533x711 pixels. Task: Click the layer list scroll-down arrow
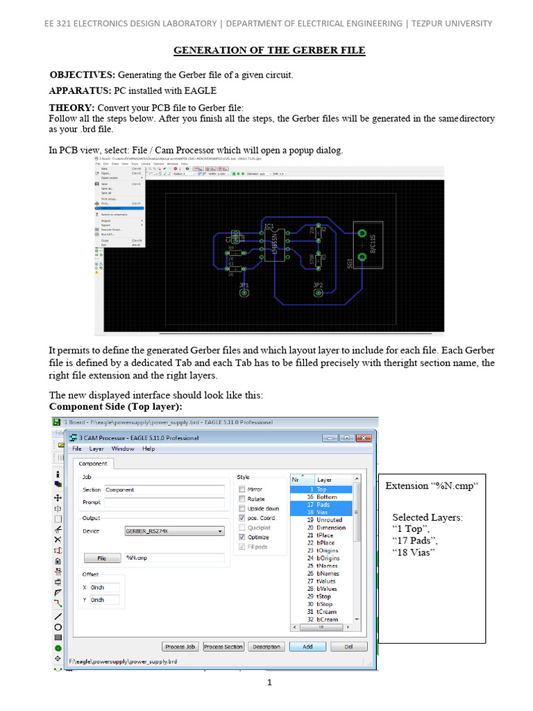coord(357,619)
